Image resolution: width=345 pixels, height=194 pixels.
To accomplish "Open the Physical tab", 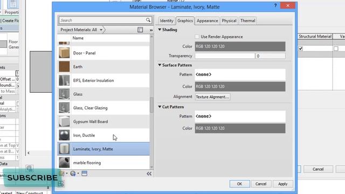I will (229, 20).
